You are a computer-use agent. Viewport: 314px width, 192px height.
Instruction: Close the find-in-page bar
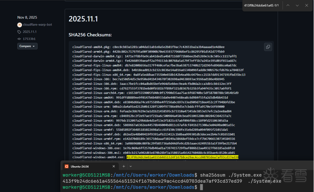click(307, 6)
